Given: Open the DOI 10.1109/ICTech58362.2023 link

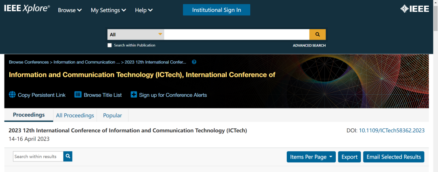Looking at the screenshot, I should tap(392, 130).
